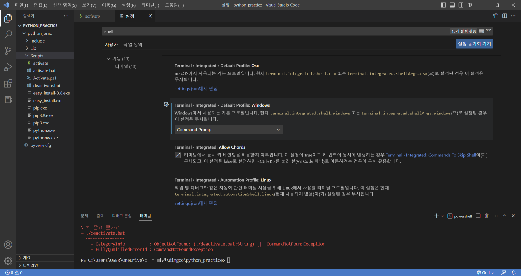
Task: Collapse the 기능 (13) settings group
Action: [109, 59]
